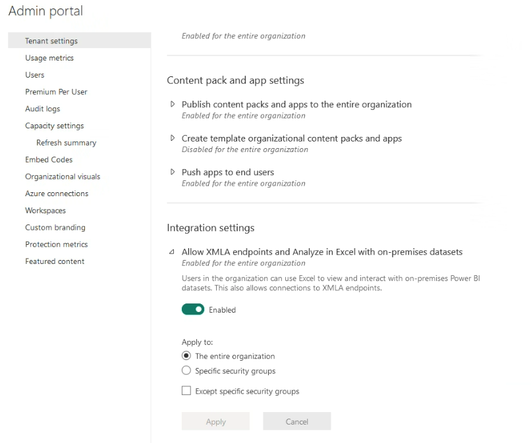Go to Usage metrics
The image size is (531, 443).
pyautogui.click(x=49, y=58)
